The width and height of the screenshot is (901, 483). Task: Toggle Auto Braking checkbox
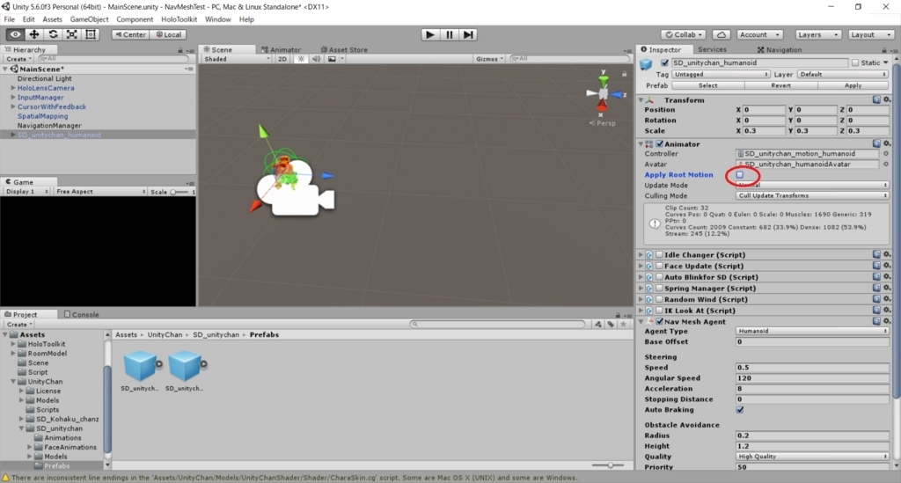(x=739, y=409)
